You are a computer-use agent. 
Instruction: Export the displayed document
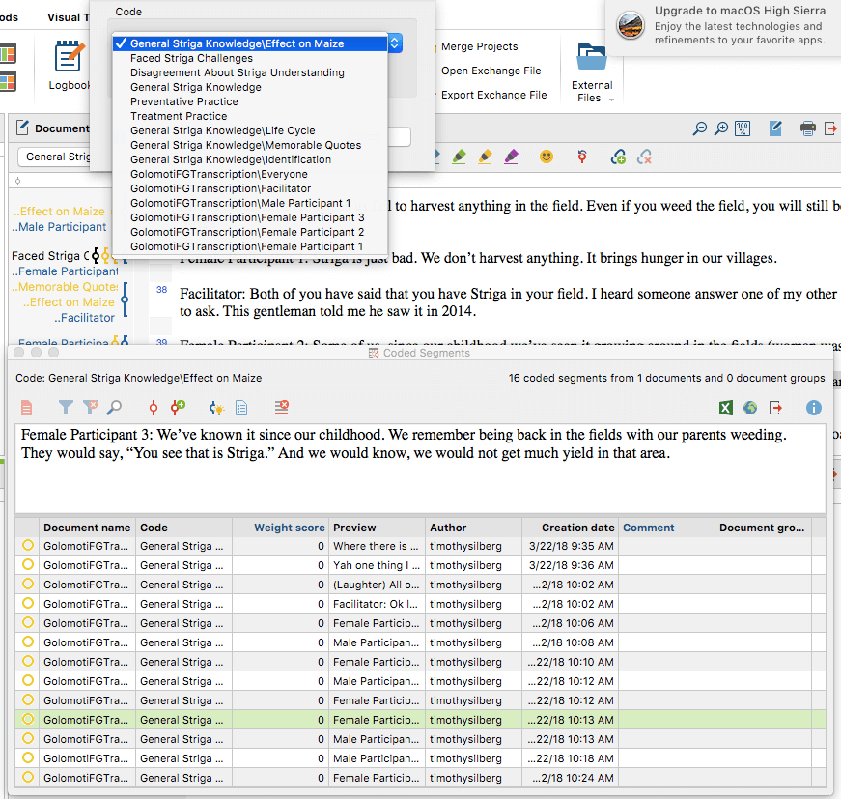830,128
